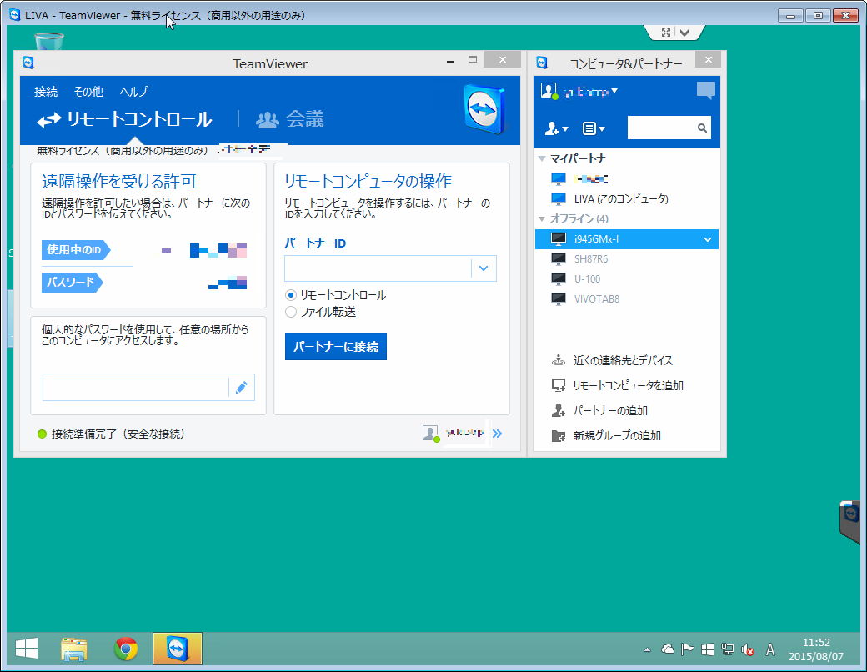Click the double-arrow to toggle the partner list
The width and height of the screenshot is (867, 672).
497,434
